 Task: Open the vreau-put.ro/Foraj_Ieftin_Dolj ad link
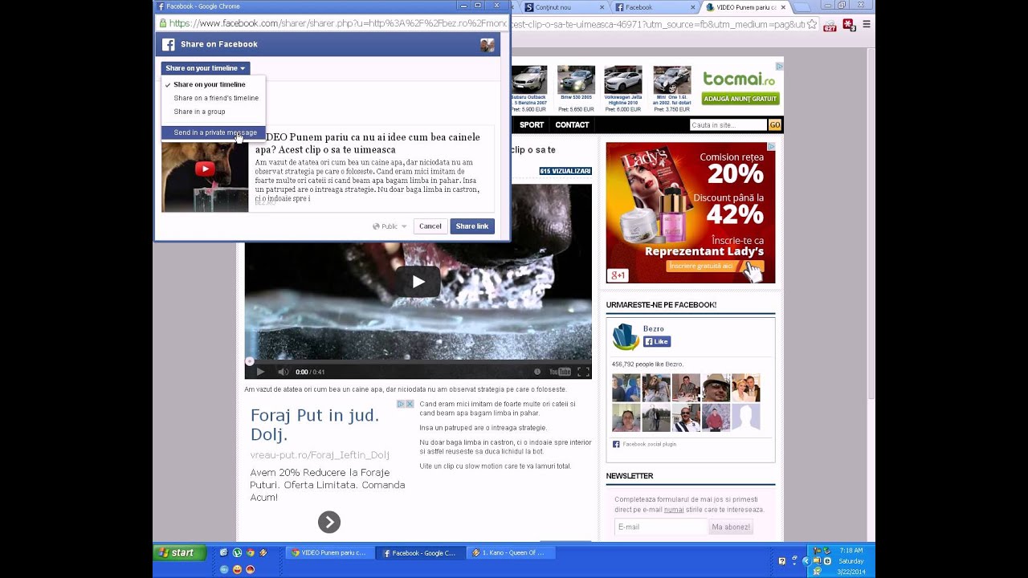click(320, 455)
